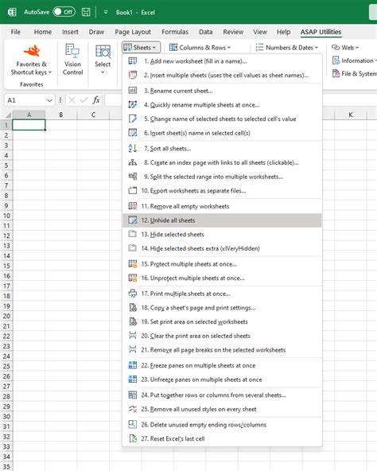This screenshot has height=471, width=377.
Task: Click the Print multiple sheets printer icon
Action: pyautogui.click(x=133, y=294)
